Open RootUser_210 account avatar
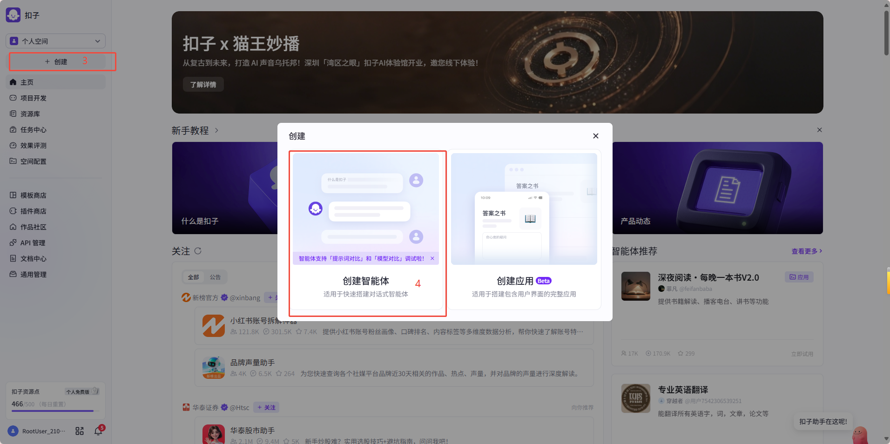 13,431
